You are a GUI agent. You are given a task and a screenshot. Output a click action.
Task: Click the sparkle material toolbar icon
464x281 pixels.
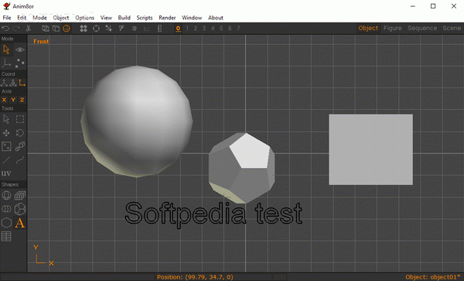click(x=108, y=29)
